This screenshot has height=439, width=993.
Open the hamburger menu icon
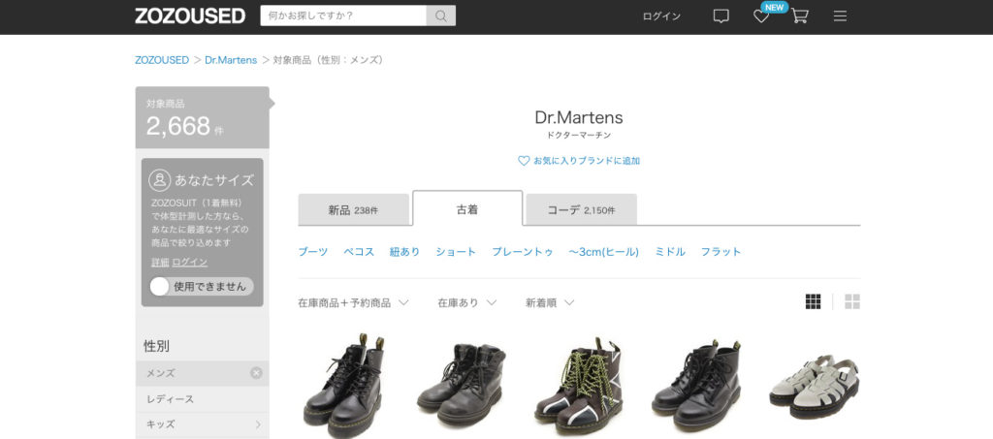840,16
